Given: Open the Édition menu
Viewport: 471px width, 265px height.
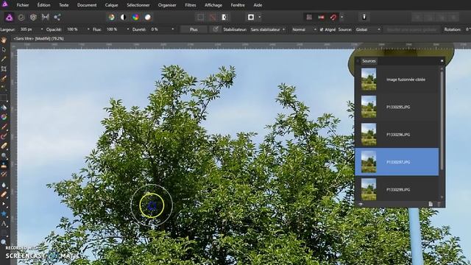Looking at the screenshot, I should 44,5.
